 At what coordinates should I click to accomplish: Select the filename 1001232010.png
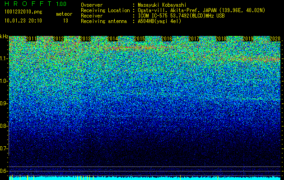point(23,12)
